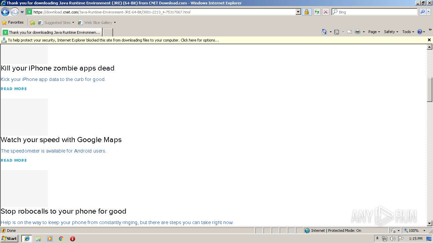
Task: Open search provider options dropdown
Action: (x=429, y=12)
